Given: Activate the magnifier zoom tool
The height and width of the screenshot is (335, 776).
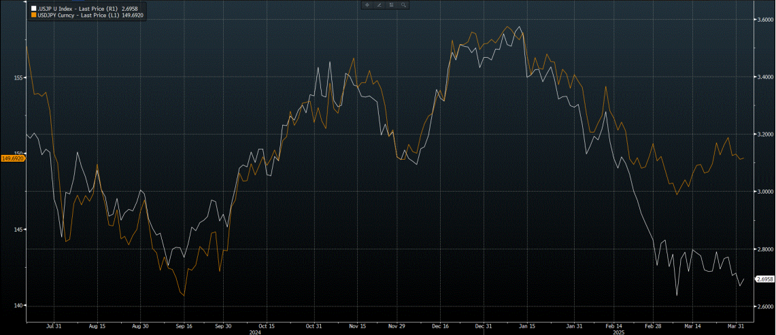Looking at the screenshot, I should [404, 5].
